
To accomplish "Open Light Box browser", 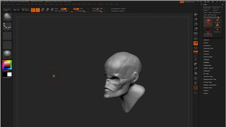I will point(16,10).
